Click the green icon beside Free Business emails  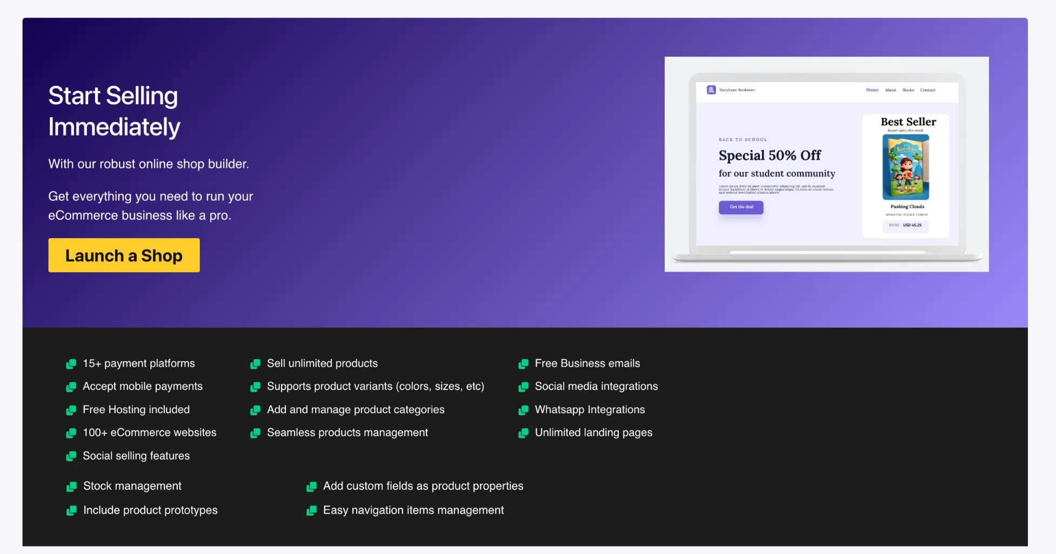[523, 364]
